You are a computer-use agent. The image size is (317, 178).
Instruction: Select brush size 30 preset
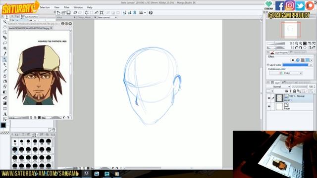pos(49,142)
